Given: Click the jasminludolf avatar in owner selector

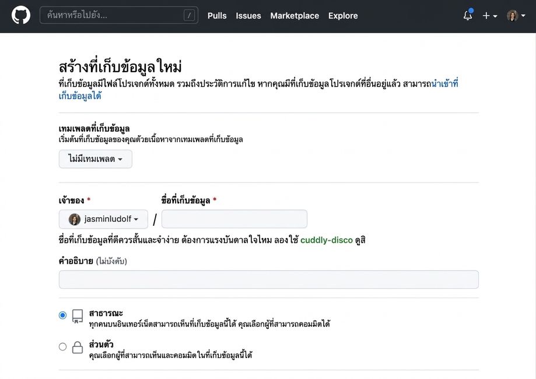Looking at the screenshot, I should click(x=75, y=219).
